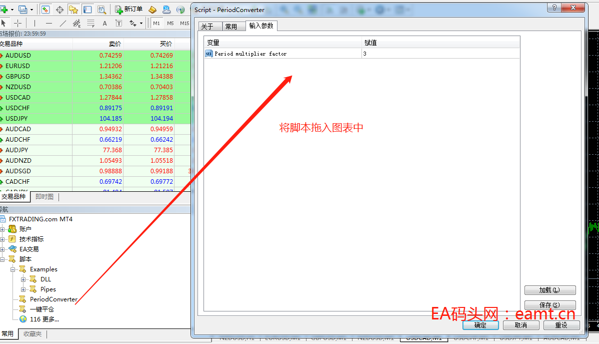Click the cloud server toolbar icon

click(x=166, y=10)
